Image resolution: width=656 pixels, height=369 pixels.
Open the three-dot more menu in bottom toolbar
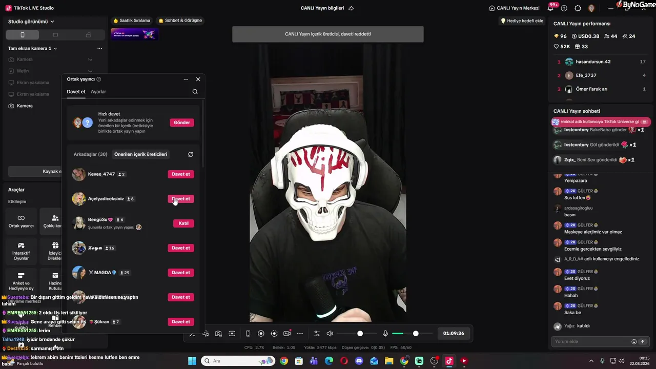pyautogui.click(x=300, y=334)
